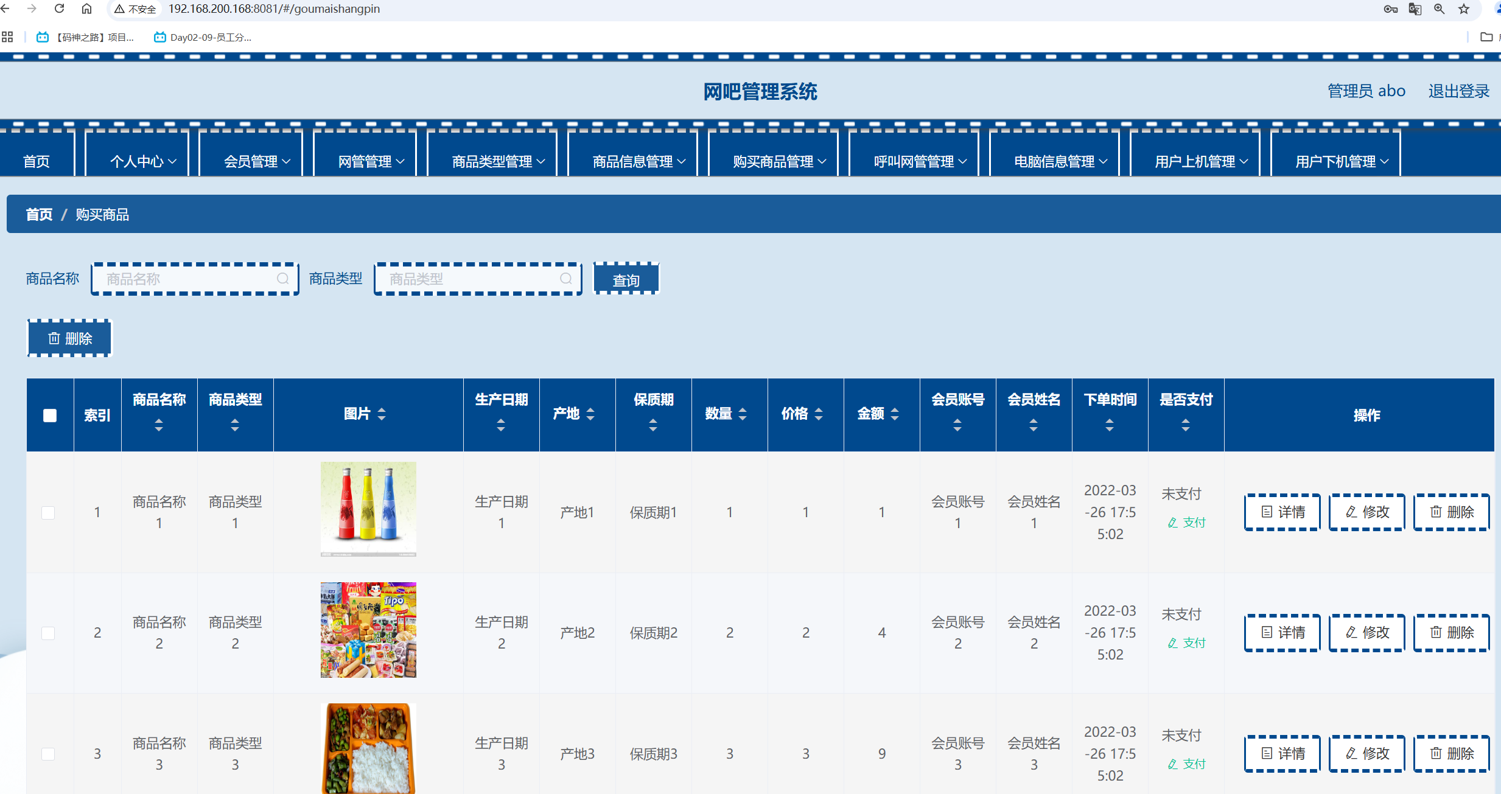
Task: Open the 电脑信息管理 dropdown
Action: tap(1054, 161)
